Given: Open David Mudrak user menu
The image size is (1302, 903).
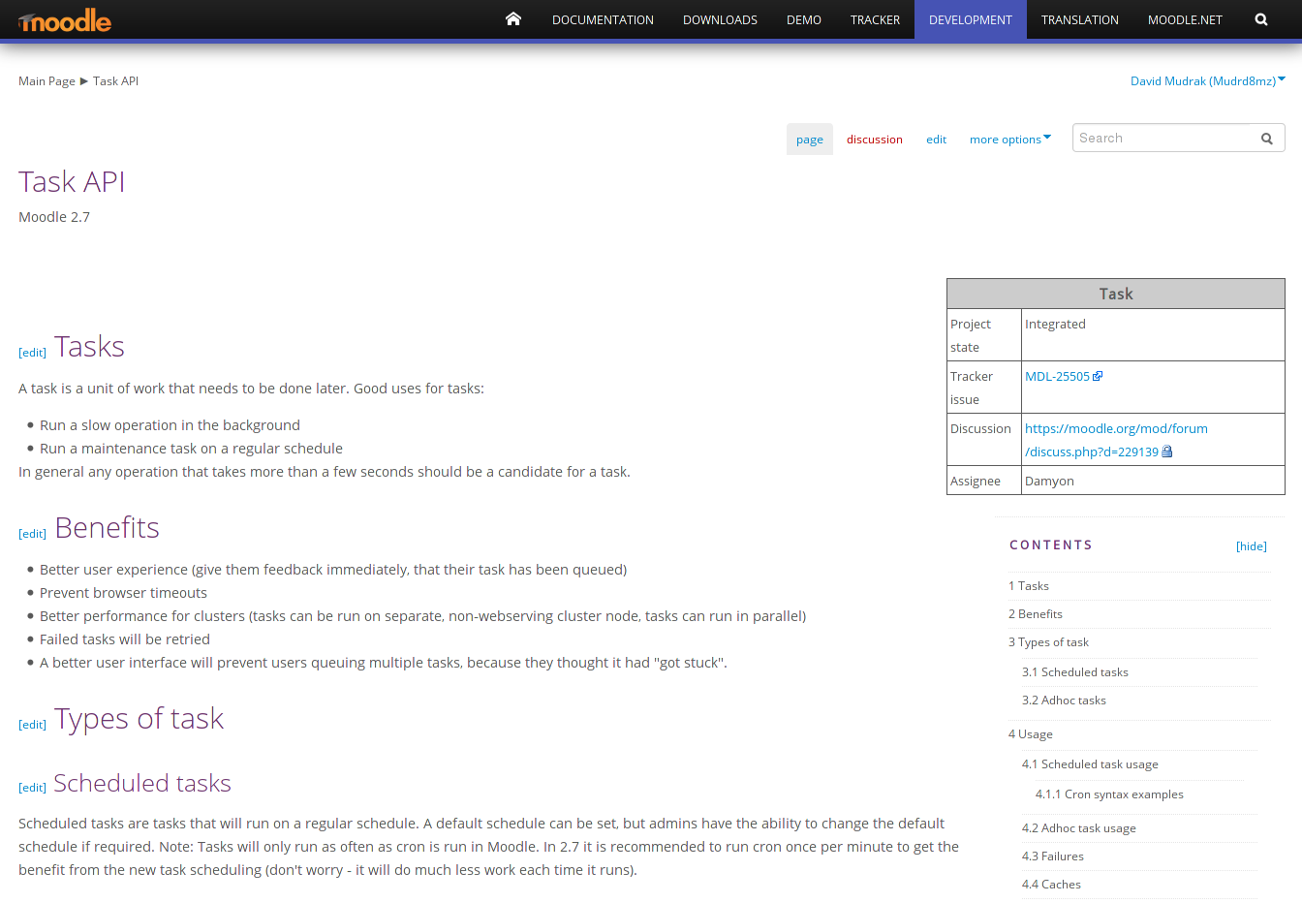Looking at the screenshot, I should click(x=1208, y=81).
